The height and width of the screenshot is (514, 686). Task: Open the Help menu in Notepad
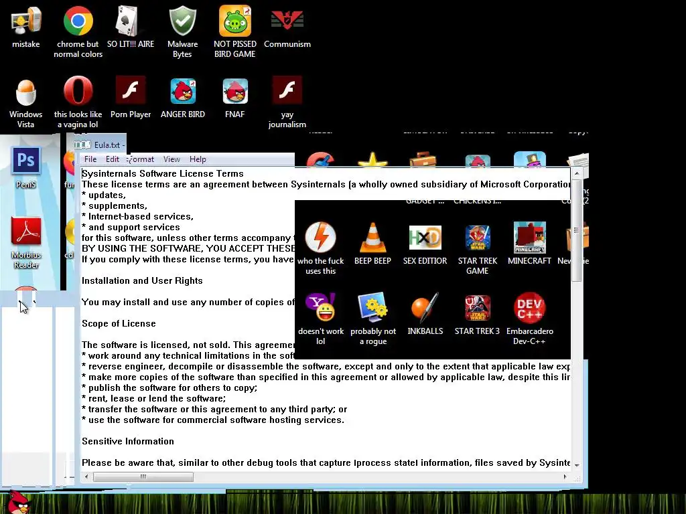pos(198,159)
